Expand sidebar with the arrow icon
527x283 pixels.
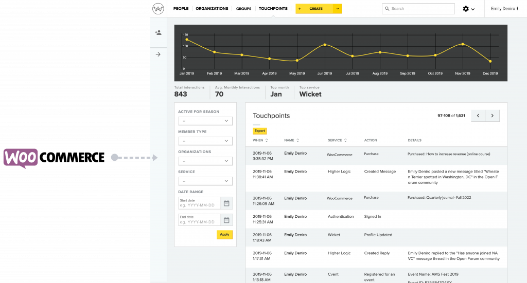click(x=158, y=54)
